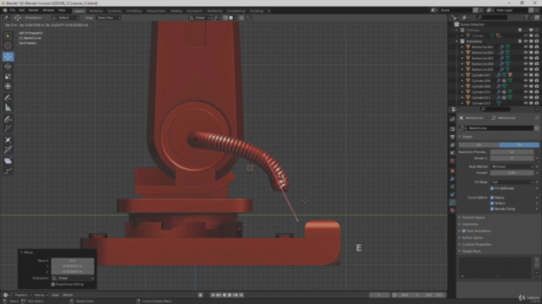Open the Twist Method dropdown
Screen dimensions: 542x304
coord(512,167)
